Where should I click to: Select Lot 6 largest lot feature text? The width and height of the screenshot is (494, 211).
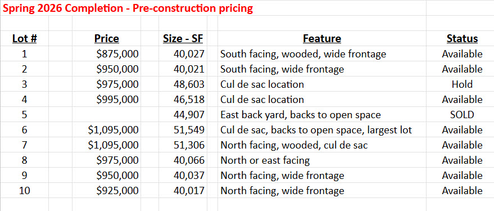coord(316,130)
